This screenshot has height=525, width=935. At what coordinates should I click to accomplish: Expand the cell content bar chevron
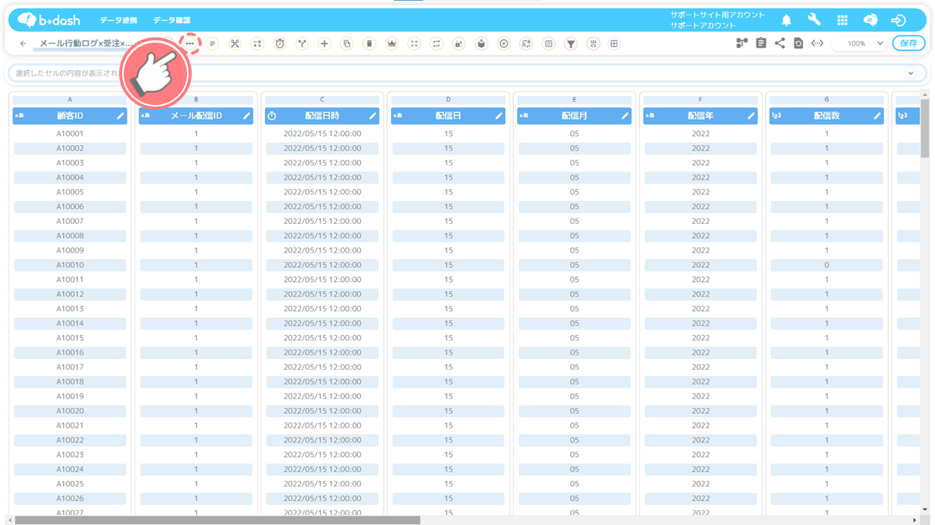911,73
